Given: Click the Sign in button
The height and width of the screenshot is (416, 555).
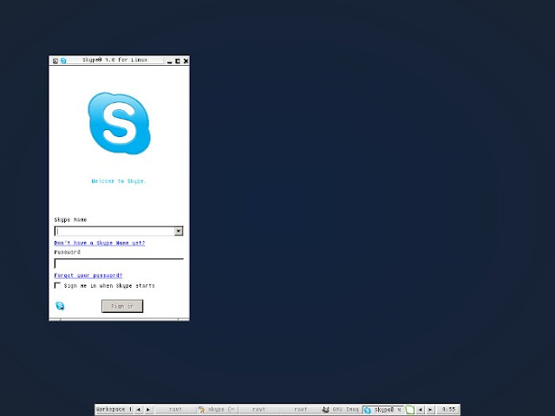Looking at the screenshot, I should pyautogui.click(x=122, y=306).
